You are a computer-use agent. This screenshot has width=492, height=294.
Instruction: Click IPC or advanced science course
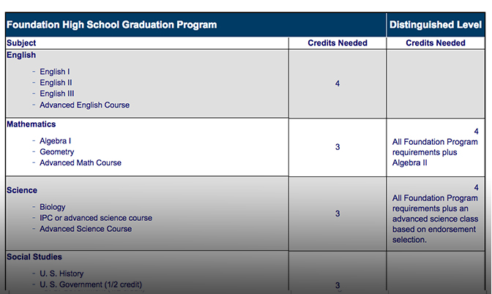tap(96, 218)
